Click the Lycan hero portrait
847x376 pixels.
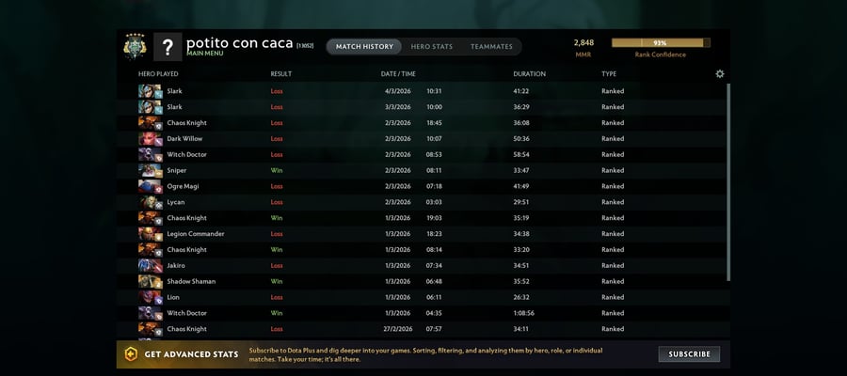click(150, 202)
